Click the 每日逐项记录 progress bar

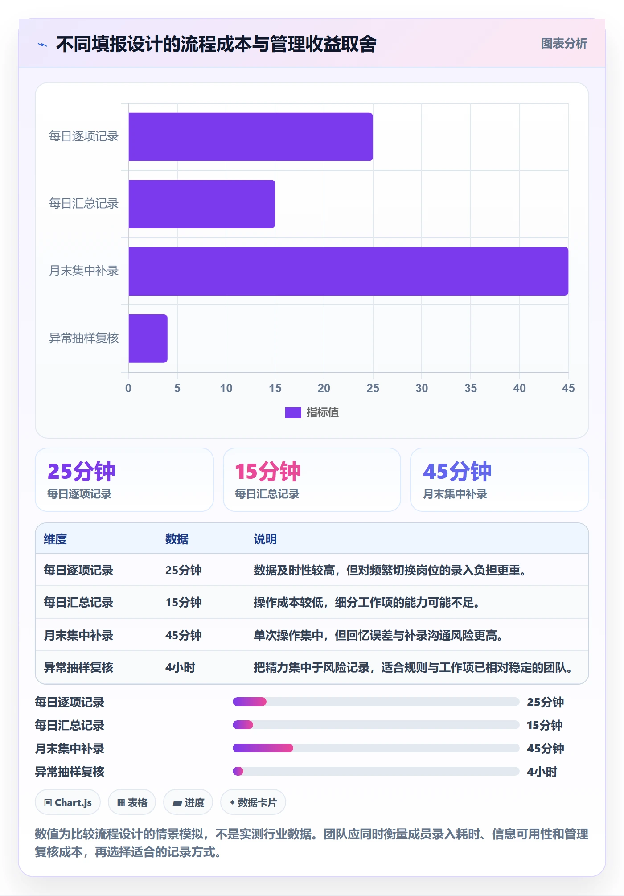click(376, 702)
